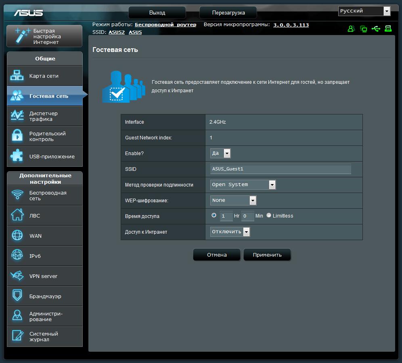Click the Min (minutes) access time field
Image resolution: width=402 pixels, height=363 pixels.
248,216
